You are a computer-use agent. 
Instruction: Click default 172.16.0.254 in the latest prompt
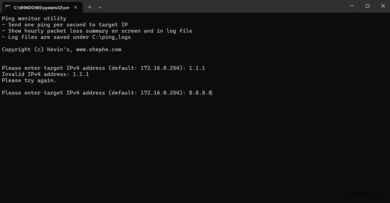coord(160,93)
